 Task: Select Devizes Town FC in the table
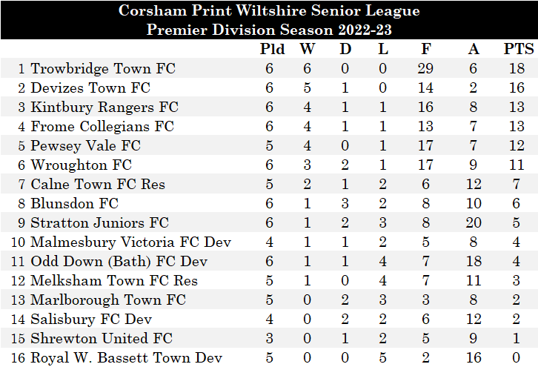(90, 88)
